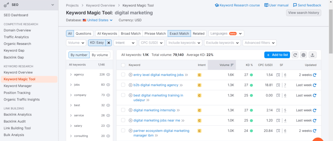This screenshot has height=141, width=333.
Task: Click the Add to list button
Action: click(277, 55)
